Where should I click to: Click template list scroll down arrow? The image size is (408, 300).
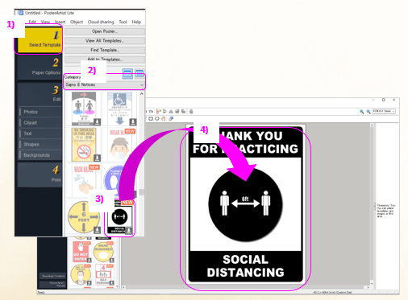[x=118, y=286]
